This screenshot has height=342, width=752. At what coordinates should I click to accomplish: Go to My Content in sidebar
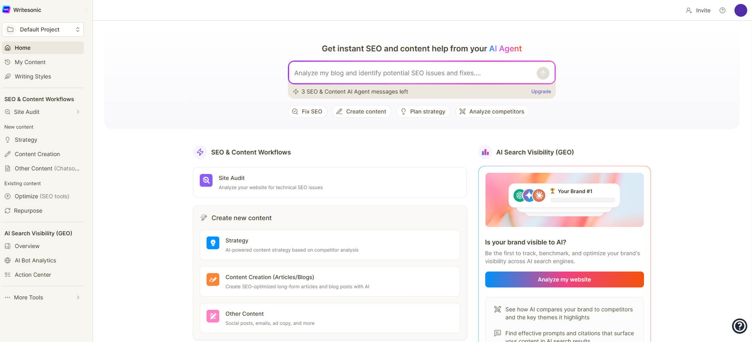click(30, 62)
